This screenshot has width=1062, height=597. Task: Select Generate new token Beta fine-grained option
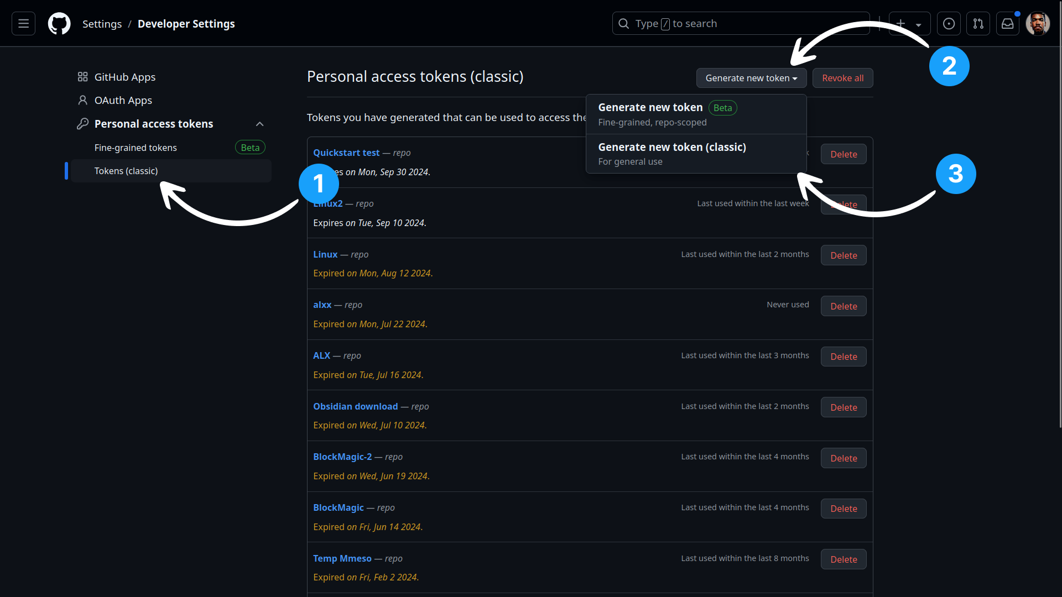click(x=696, y=114)
